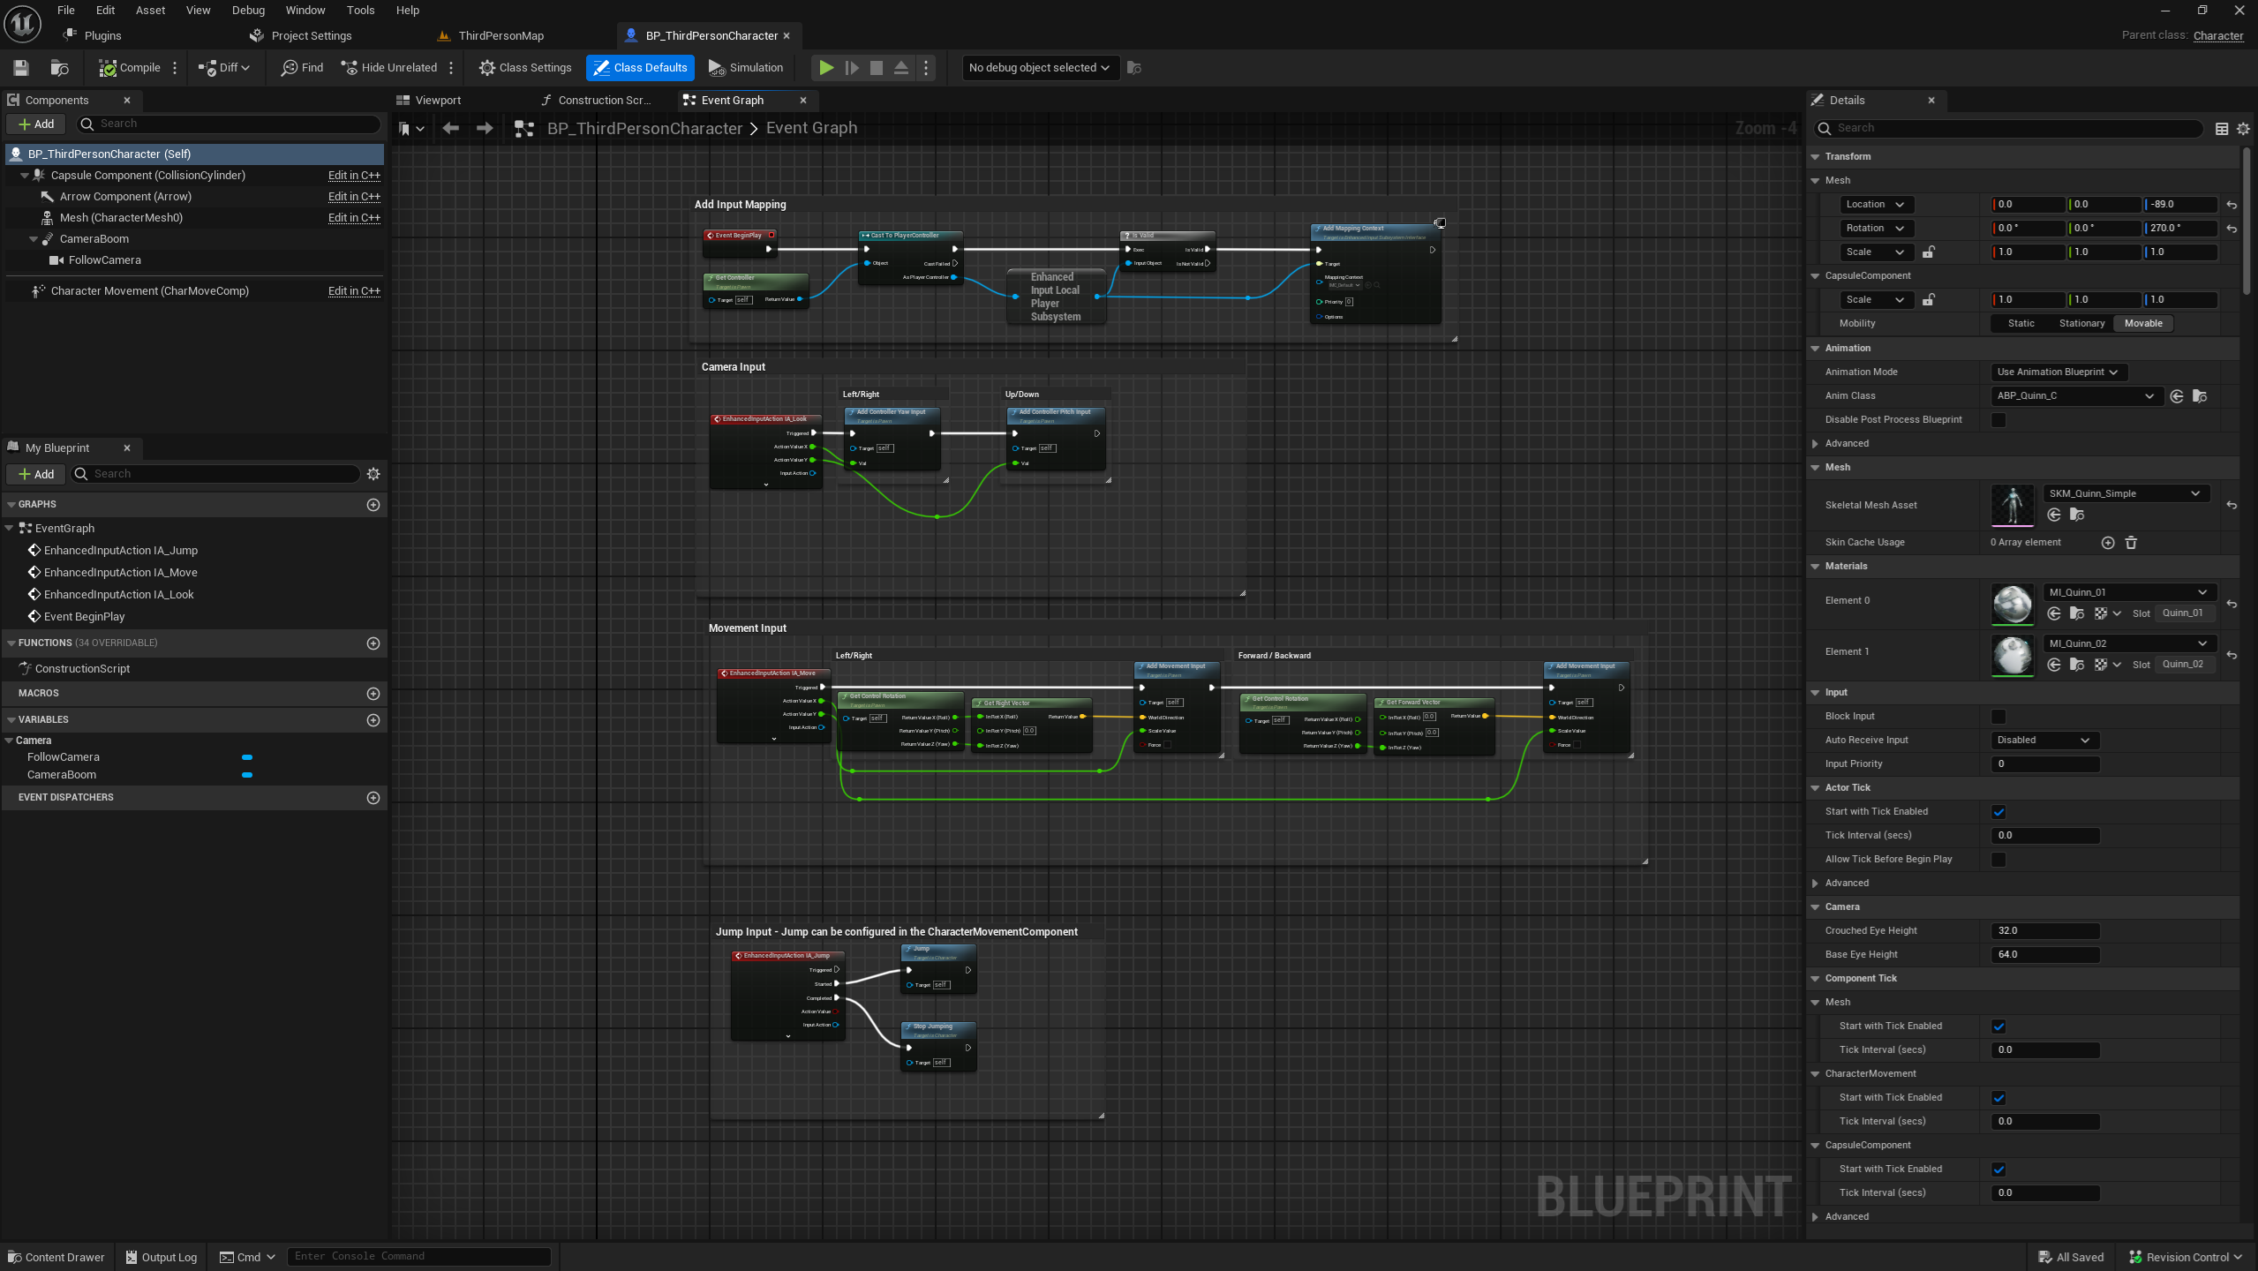This screenshot has height=1271, width=2258.
Task: Toggle Mesh Start with Tick Enabled checkbox
Action: [1998, 1027]
